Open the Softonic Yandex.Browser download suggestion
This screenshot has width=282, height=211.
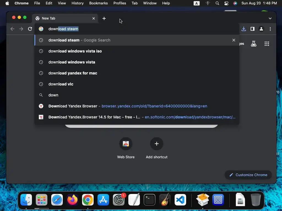click(137, 117)
